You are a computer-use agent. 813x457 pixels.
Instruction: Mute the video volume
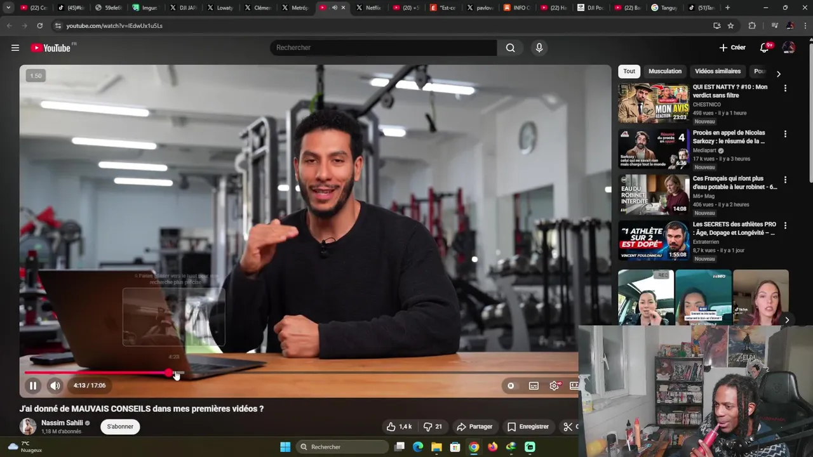pos(55,385)
